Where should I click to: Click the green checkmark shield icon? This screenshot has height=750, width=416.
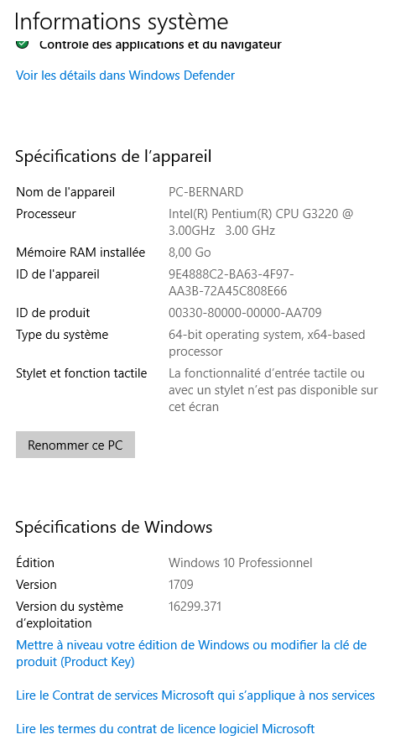point(22,44)
